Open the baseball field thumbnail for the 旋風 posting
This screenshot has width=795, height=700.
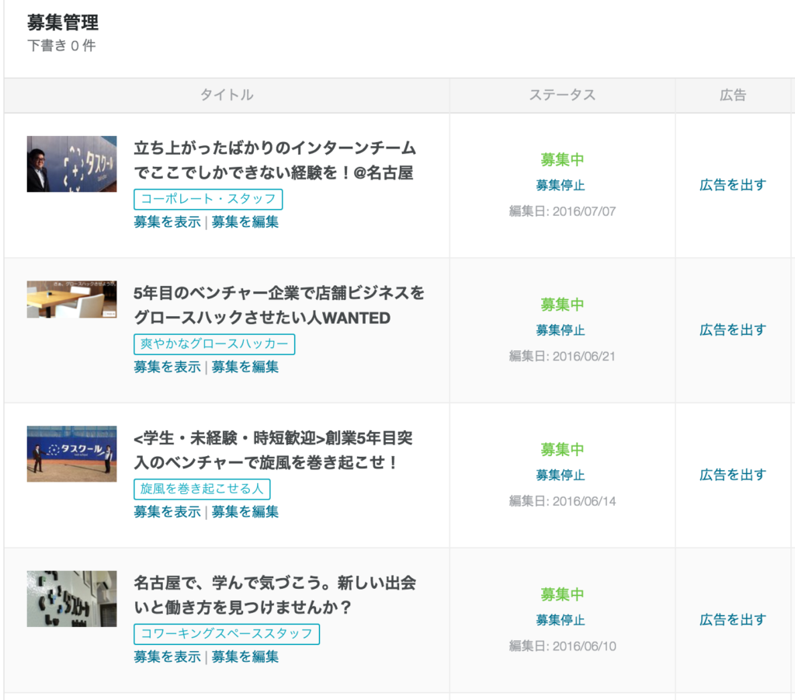[x=71, y=454]
